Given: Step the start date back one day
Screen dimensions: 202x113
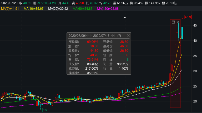Looking at the screenshot, I should click(x=87, y=35).
